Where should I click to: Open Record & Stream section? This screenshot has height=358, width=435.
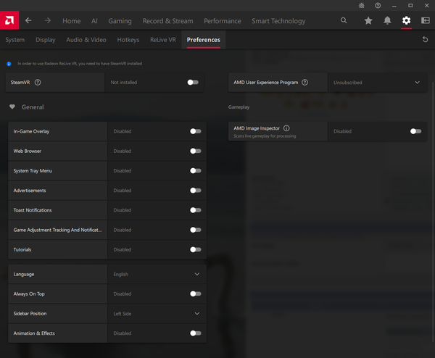pos(168,21)
